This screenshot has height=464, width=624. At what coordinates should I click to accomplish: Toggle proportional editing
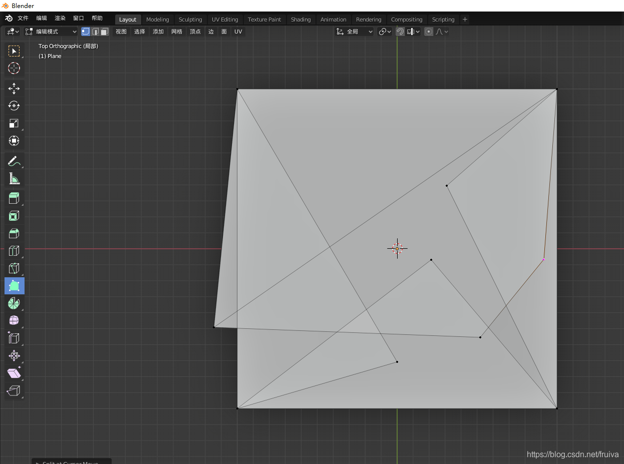[x=429, y=32]
